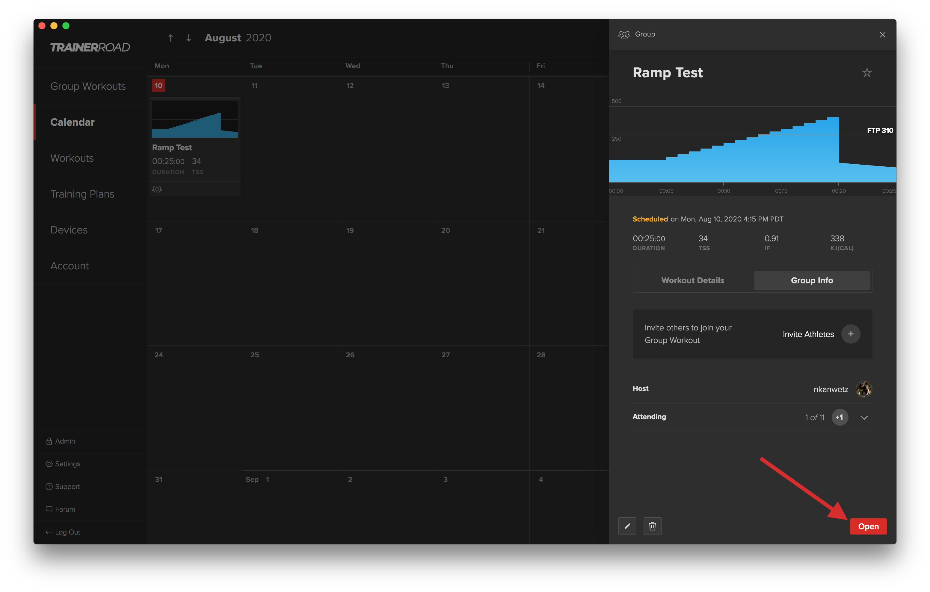Click the 00:25:00 duration in panel
Screen dimensions: 930x592
649,239
